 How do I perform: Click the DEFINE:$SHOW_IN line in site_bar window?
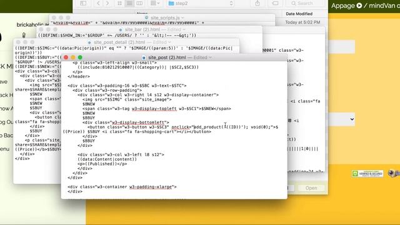point(117,36)
